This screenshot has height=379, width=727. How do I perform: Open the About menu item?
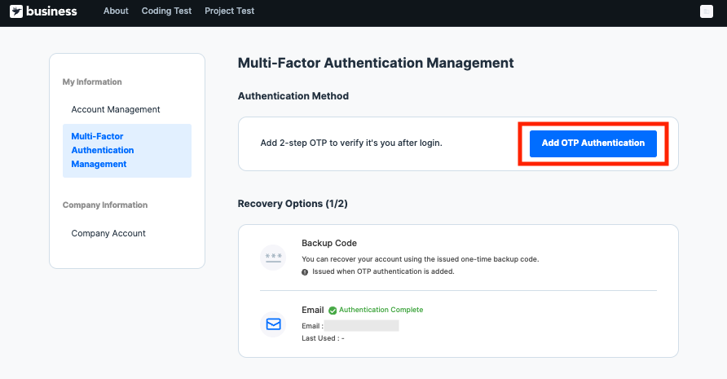(116, 11)
